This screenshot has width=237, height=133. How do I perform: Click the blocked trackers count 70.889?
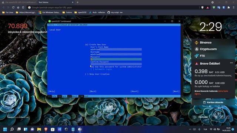(17, 26)
